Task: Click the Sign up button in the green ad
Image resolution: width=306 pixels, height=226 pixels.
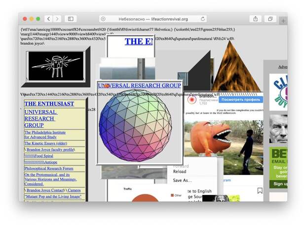Action: pyautogui.click(x=278, y=184)
